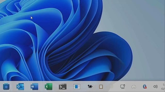The width and height of the screenshot is (165, 92).
Task: Open the volume speaker control
Action: pos(155,86)
